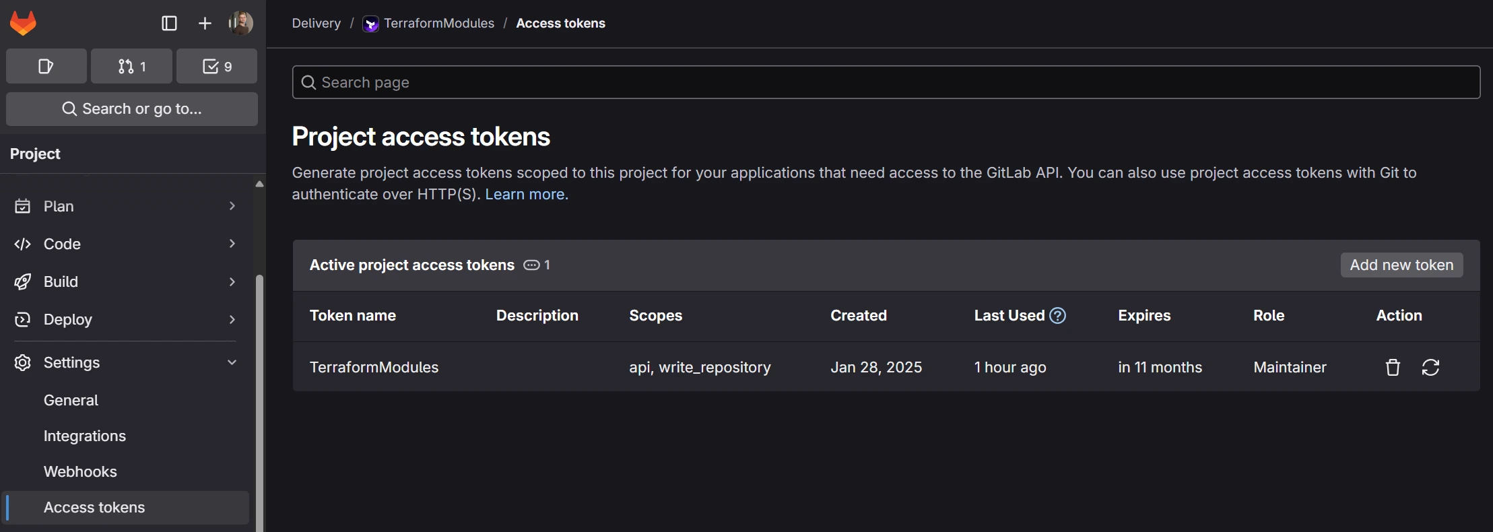Viewport: 1493px width, 532px height.
Task: Toggle the sidebar collapse icon
Action: click(169, 24)
